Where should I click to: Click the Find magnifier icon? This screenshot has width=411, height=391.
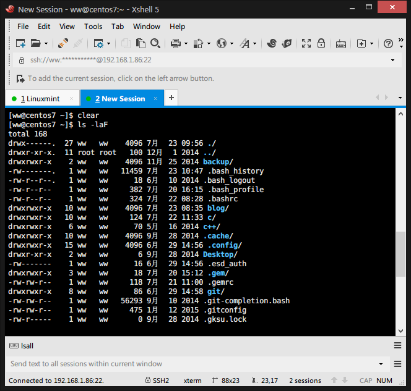pyautogui.click(x=155, y=43)
